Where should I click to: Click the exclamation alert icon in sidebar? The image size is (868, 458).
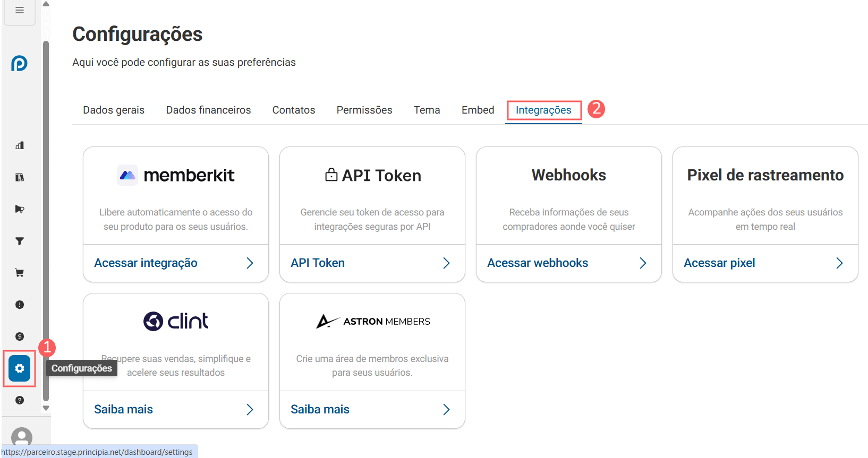point(20,305)
